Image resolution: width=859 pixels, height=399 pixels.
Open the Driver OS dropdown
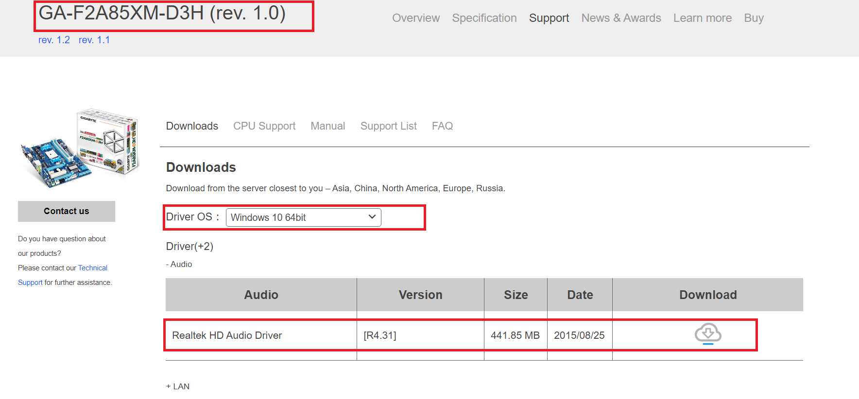tap(303, 217)
